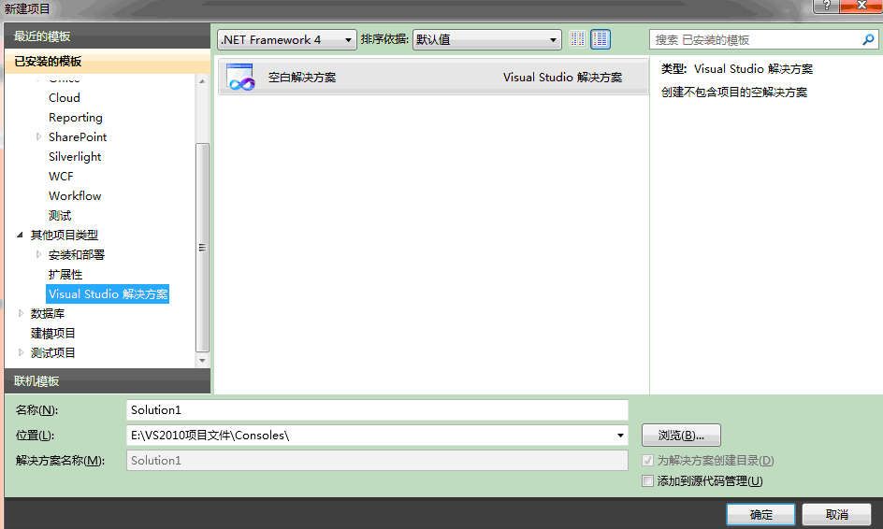Switch to medium icons list view
This screenshot has width=883, height=529.
[601, 39]
